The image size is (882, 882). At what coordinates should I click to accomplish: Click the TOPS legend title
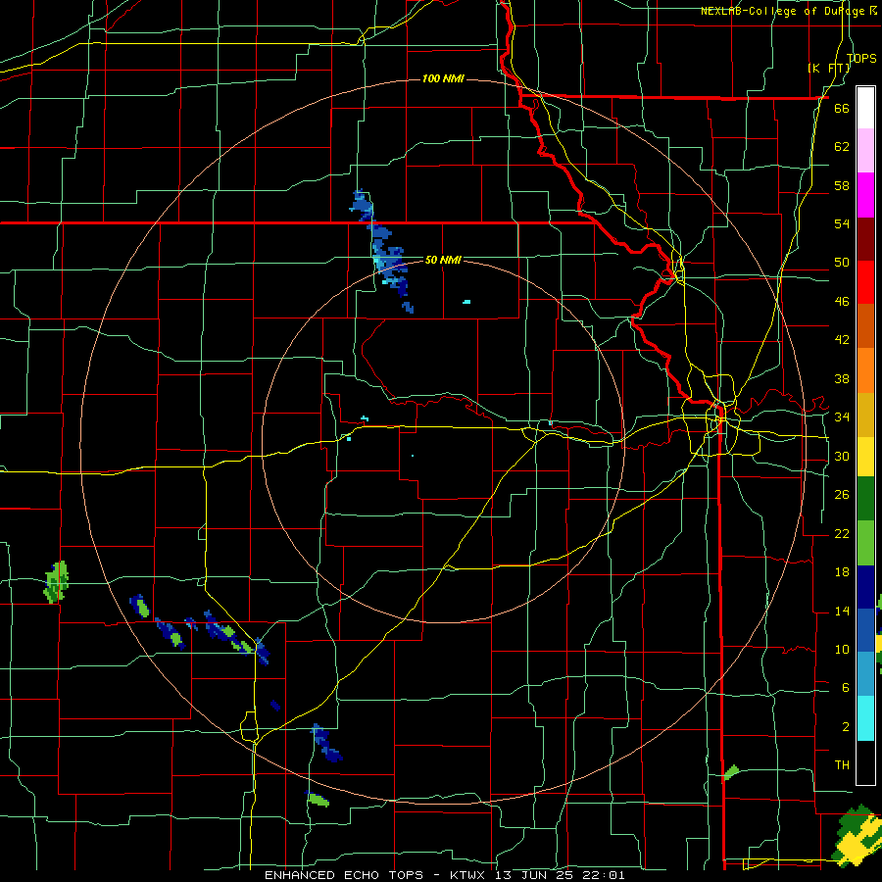(x=861, y=58)
